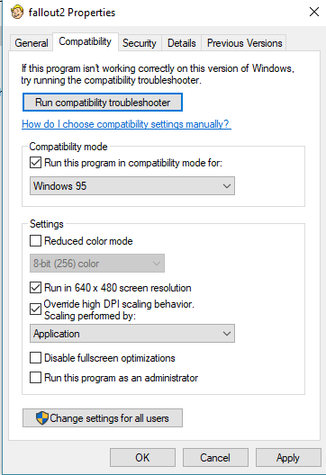
Task: Open the Security tab
Action: click(x=140, y=43)
